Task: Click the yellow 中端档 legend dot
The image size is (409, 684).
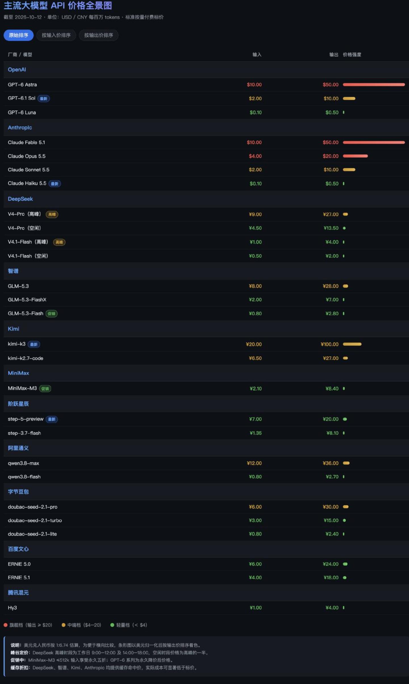Action: click(x=64, y=625)
